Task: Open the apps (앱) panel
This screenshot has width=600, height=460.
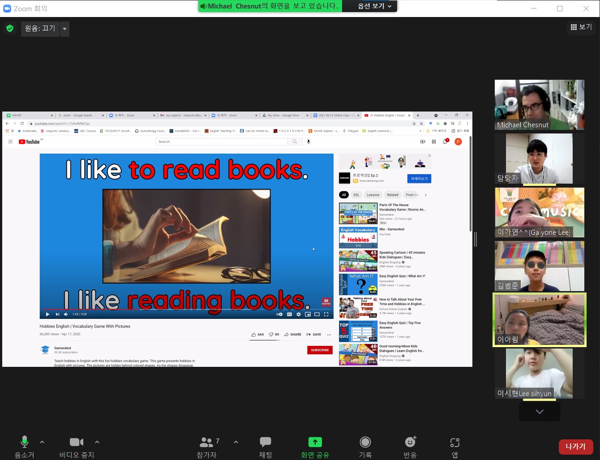Action: coord(454,447)
